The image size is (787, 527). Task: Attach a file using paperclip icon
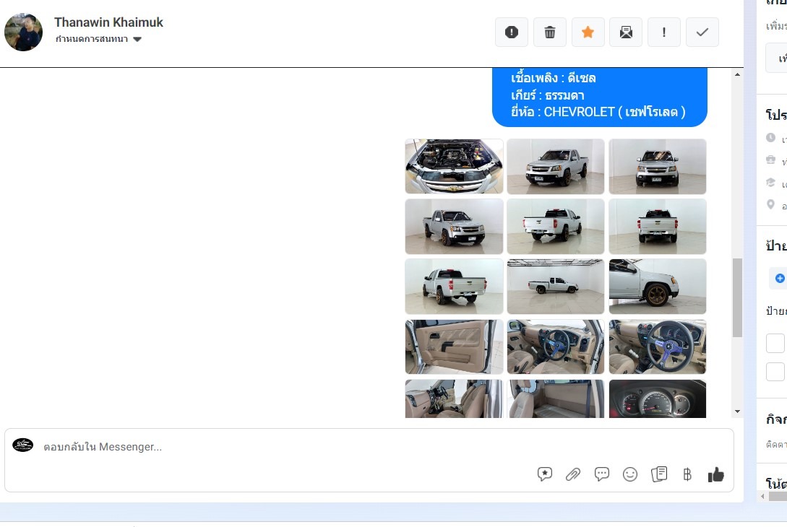pos(573,474)
